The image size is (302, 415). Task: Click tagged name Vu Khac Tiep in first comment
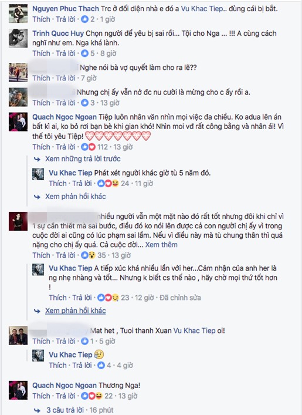202,9
